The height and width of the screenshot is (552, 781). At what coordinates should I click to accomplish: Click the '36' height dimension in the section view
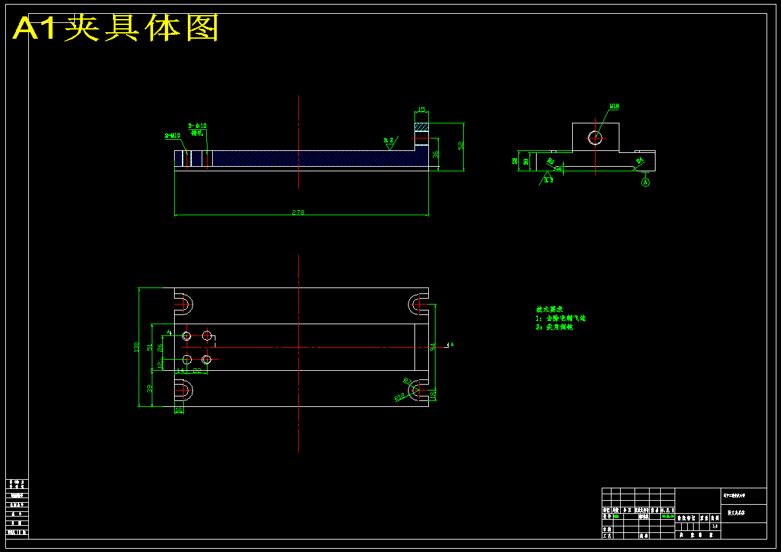point(436,155)
